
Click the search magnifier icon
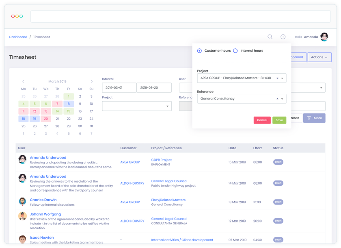pos(270,37)
